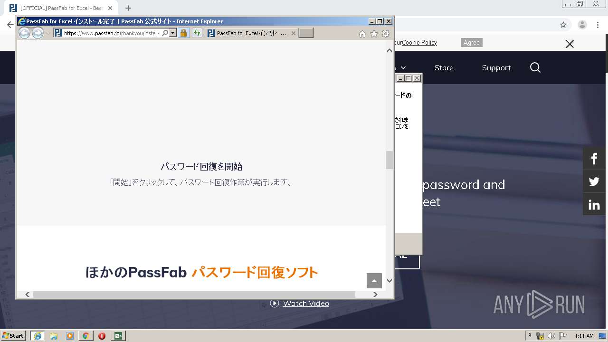The height and width of the screenshot is (342, 608).
Task: Click the search magnifier in IE address bar
Action: point(165,33)
